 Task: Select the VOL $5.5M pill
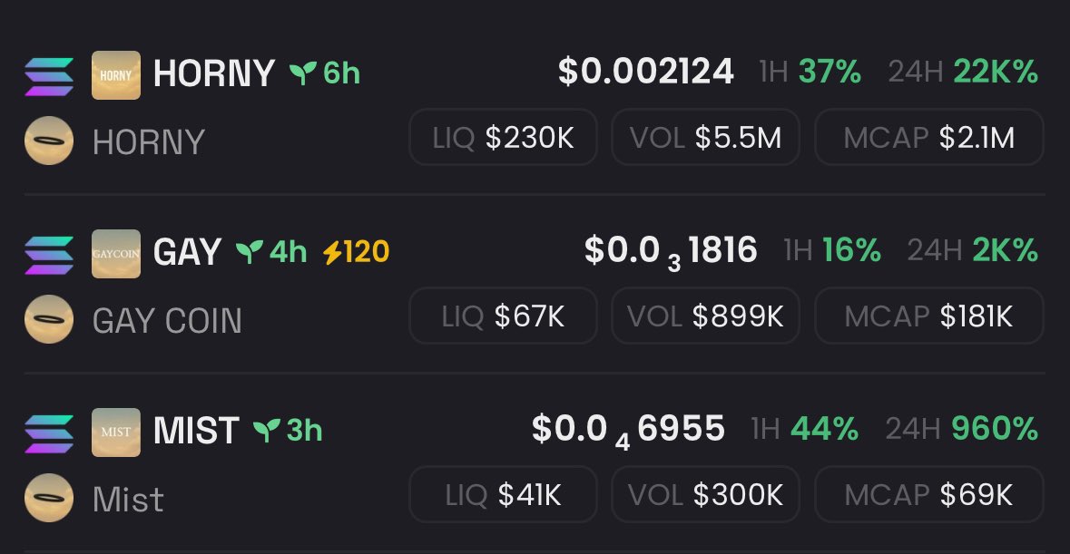[705, 137]
